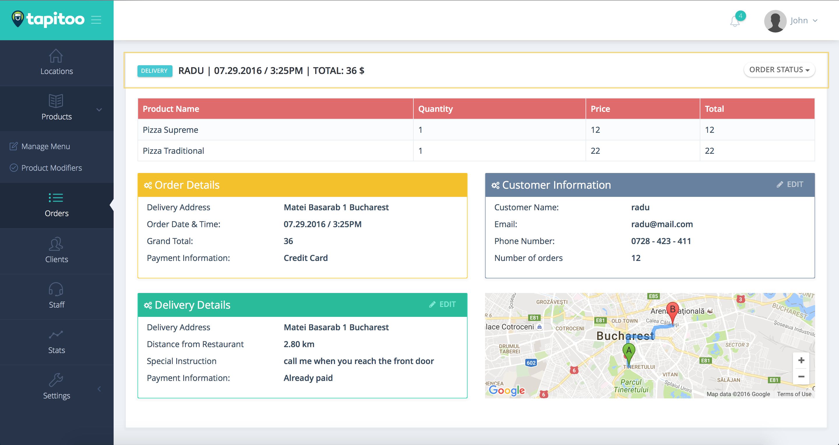Open the ORDER STATUS dropdown
The height and width of the screenshot is (445, 839).
[x=779, y=70]
